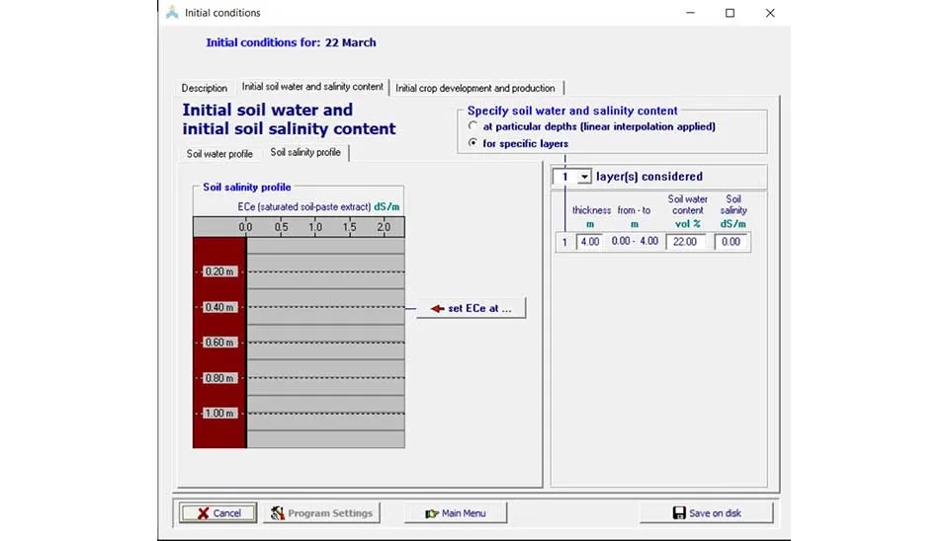Open Initial soil water and salinity content tab

click(312, 88)
